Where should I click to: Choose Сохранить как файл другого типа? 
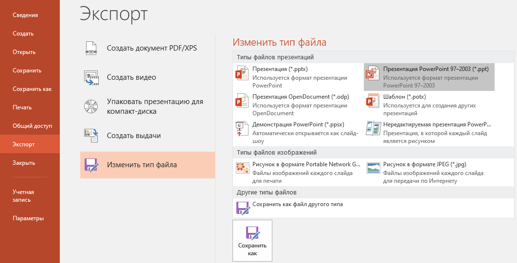297,205
